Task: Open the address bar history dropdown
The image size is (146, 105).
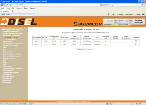Action: (x=101, y=5)
